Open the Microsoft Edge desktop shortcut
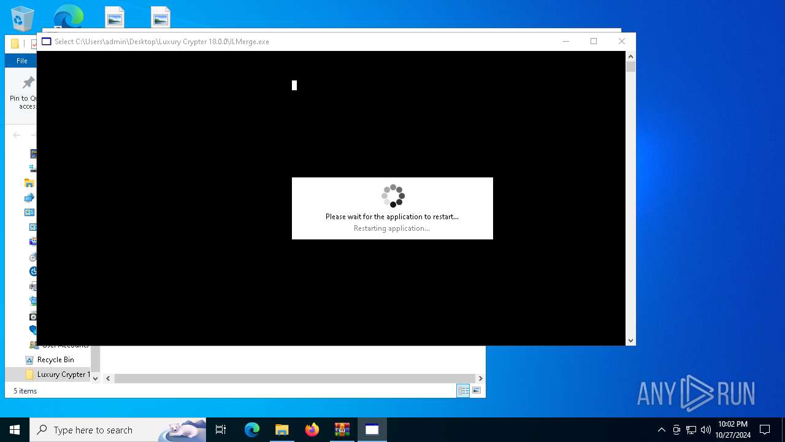Viewport: 785px width, 442px height. (x=68, y=17)
